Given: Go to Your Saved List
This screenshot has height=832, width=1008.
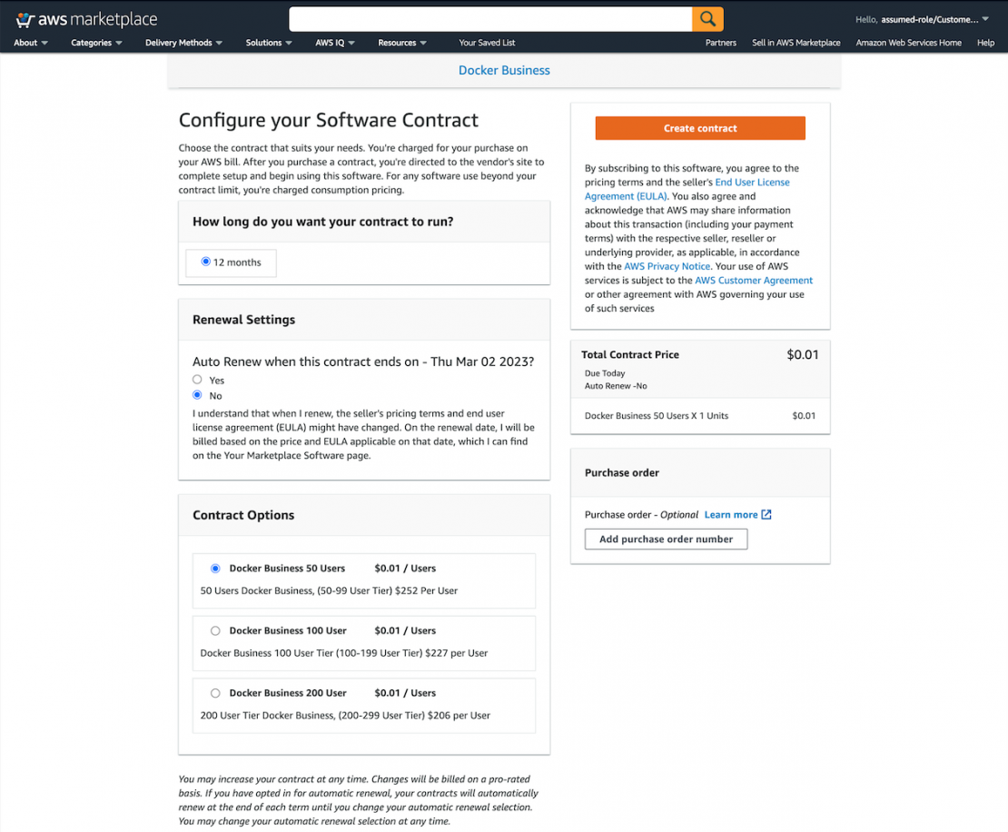Looking at the screenshot, I should click(x=487, y=43).
